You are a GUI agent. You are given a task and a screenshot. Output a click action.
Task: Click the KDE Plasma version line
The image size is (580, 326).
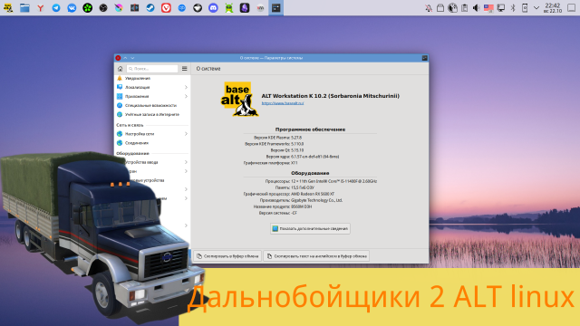click(x=278, y=138)
